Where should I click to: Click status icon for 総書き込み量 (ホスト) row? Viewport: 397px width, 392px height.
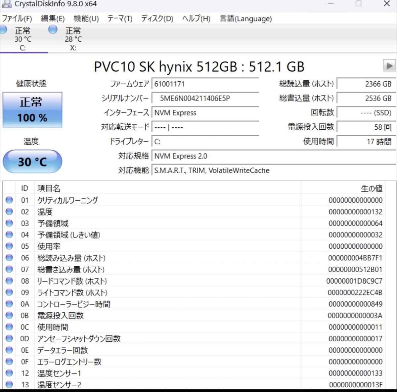pos(9,269)
